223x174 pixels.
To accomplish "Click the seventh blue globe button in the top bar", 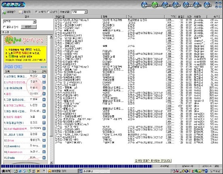I will [x=208, y=5].
